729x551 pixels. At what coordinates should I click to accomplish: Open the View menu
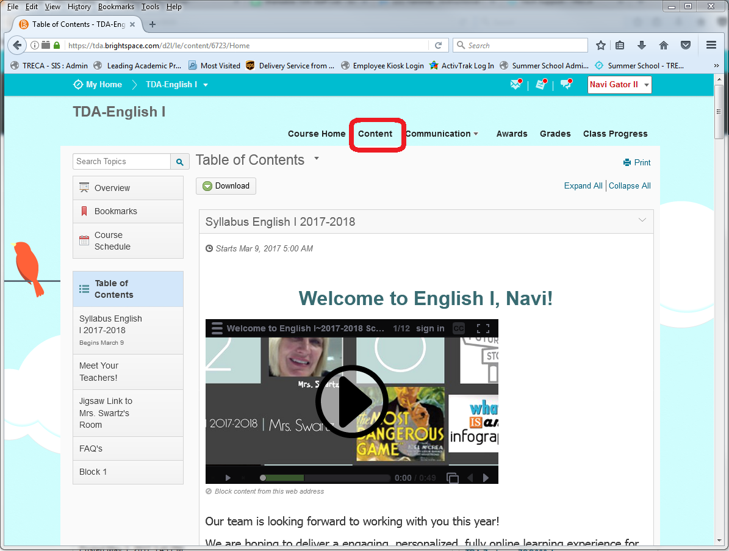coord(52,7)
